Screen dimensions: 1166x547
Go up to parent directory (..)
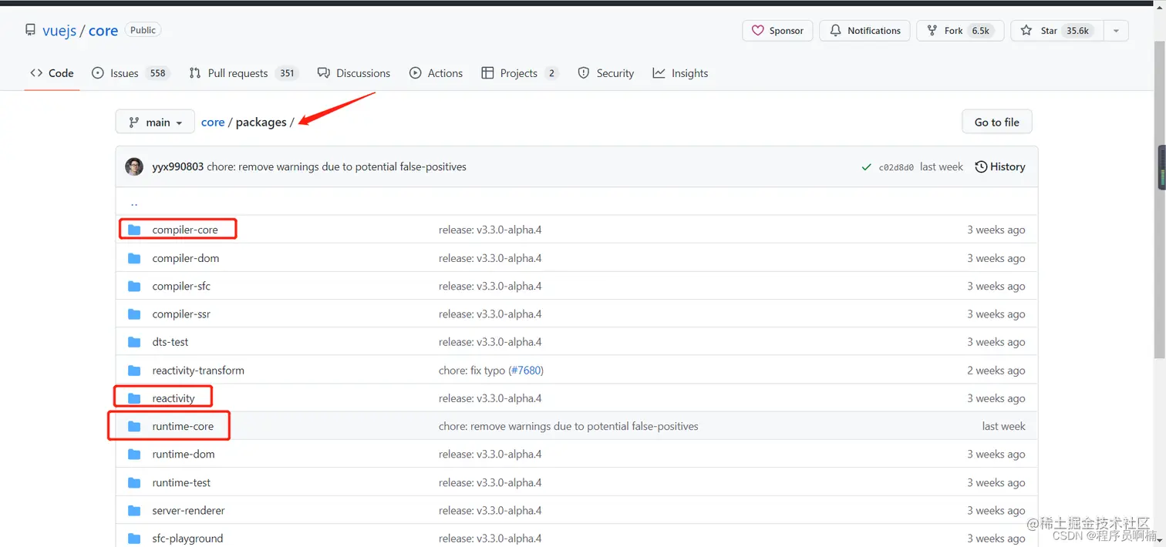coord(134,203)
